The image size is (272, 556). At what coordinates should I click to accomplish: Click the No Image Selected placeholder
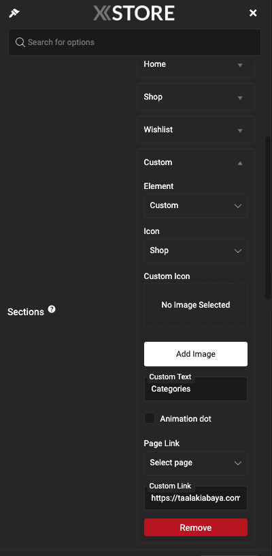click(196, 305)
